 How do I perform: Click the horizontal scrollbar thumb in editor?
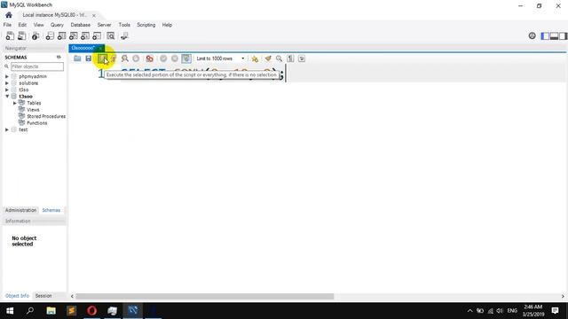click(204, 296)
